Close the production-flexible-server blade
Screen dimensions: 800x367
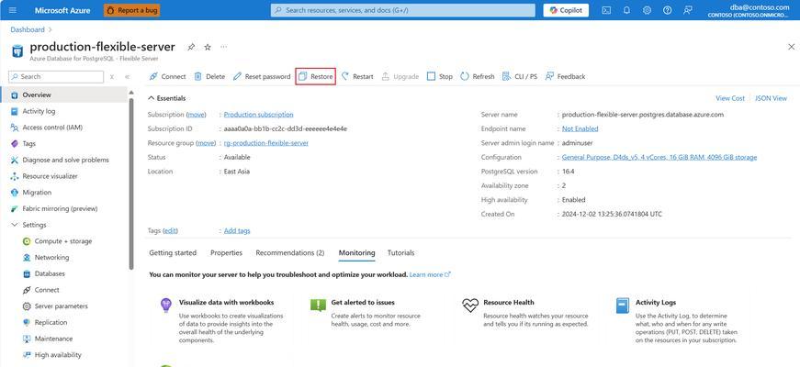click(x=792, y=47)
